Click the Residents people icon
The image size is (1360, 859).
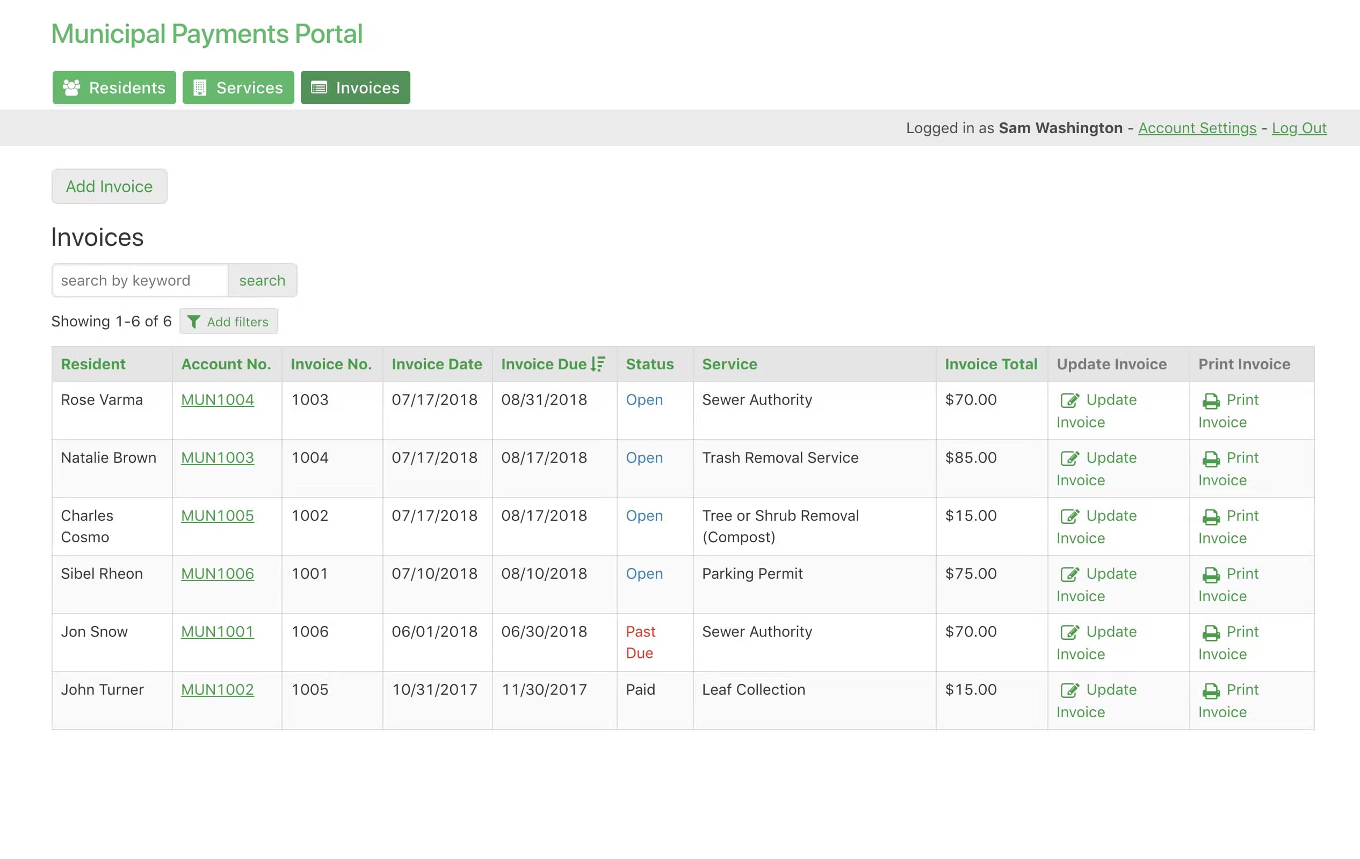click(x=71, y=88)
